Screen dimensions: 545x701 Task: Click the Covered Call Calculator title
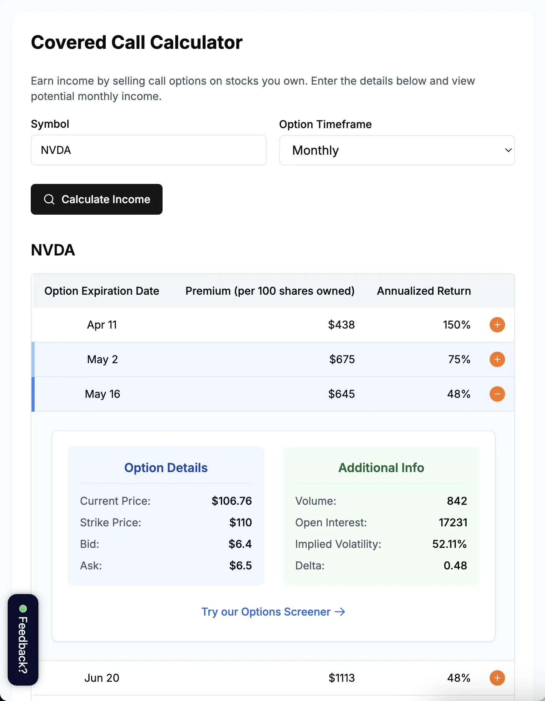point(137,42)
